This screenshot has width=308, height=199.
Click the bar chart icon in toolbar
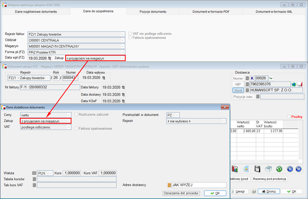coord(235,169)
